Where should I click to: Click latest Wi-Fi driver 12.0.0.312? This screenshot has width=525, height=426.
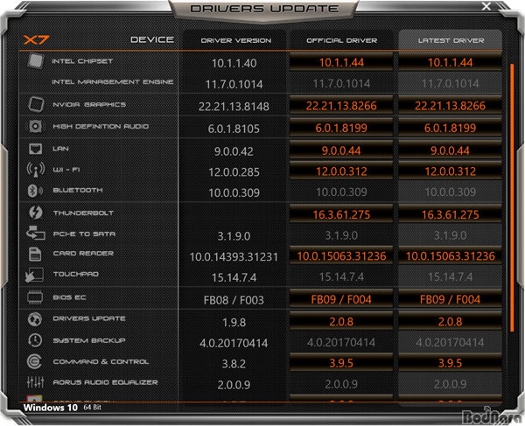[x=450, y=171]
